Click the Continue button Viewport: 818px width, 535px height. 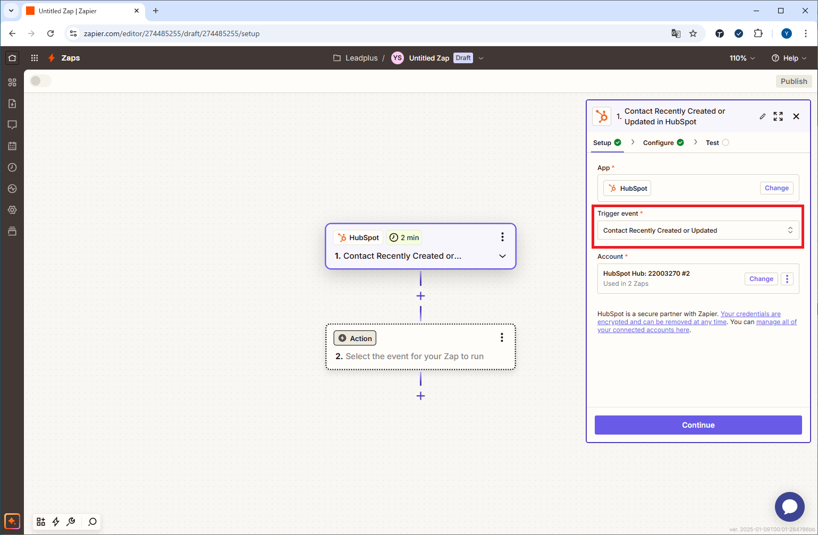tap(698, 425)
